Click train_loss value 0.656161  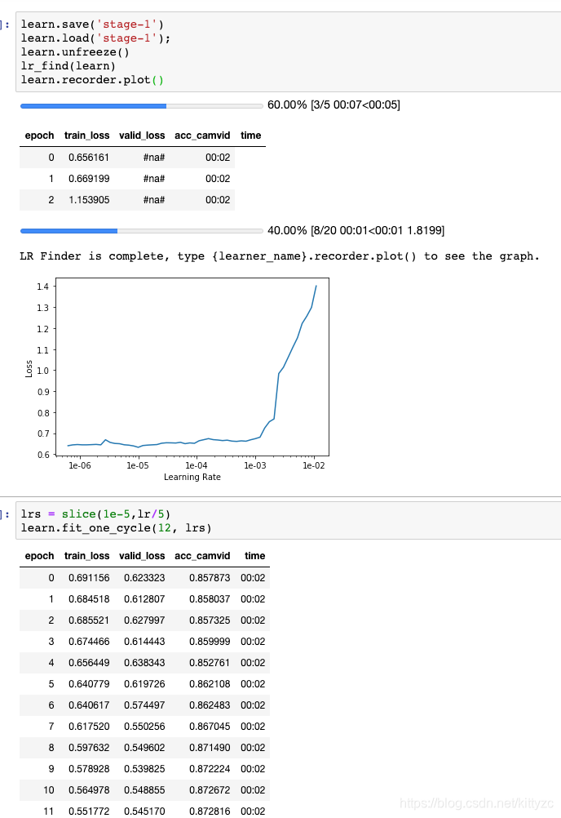tap(89, 158)
